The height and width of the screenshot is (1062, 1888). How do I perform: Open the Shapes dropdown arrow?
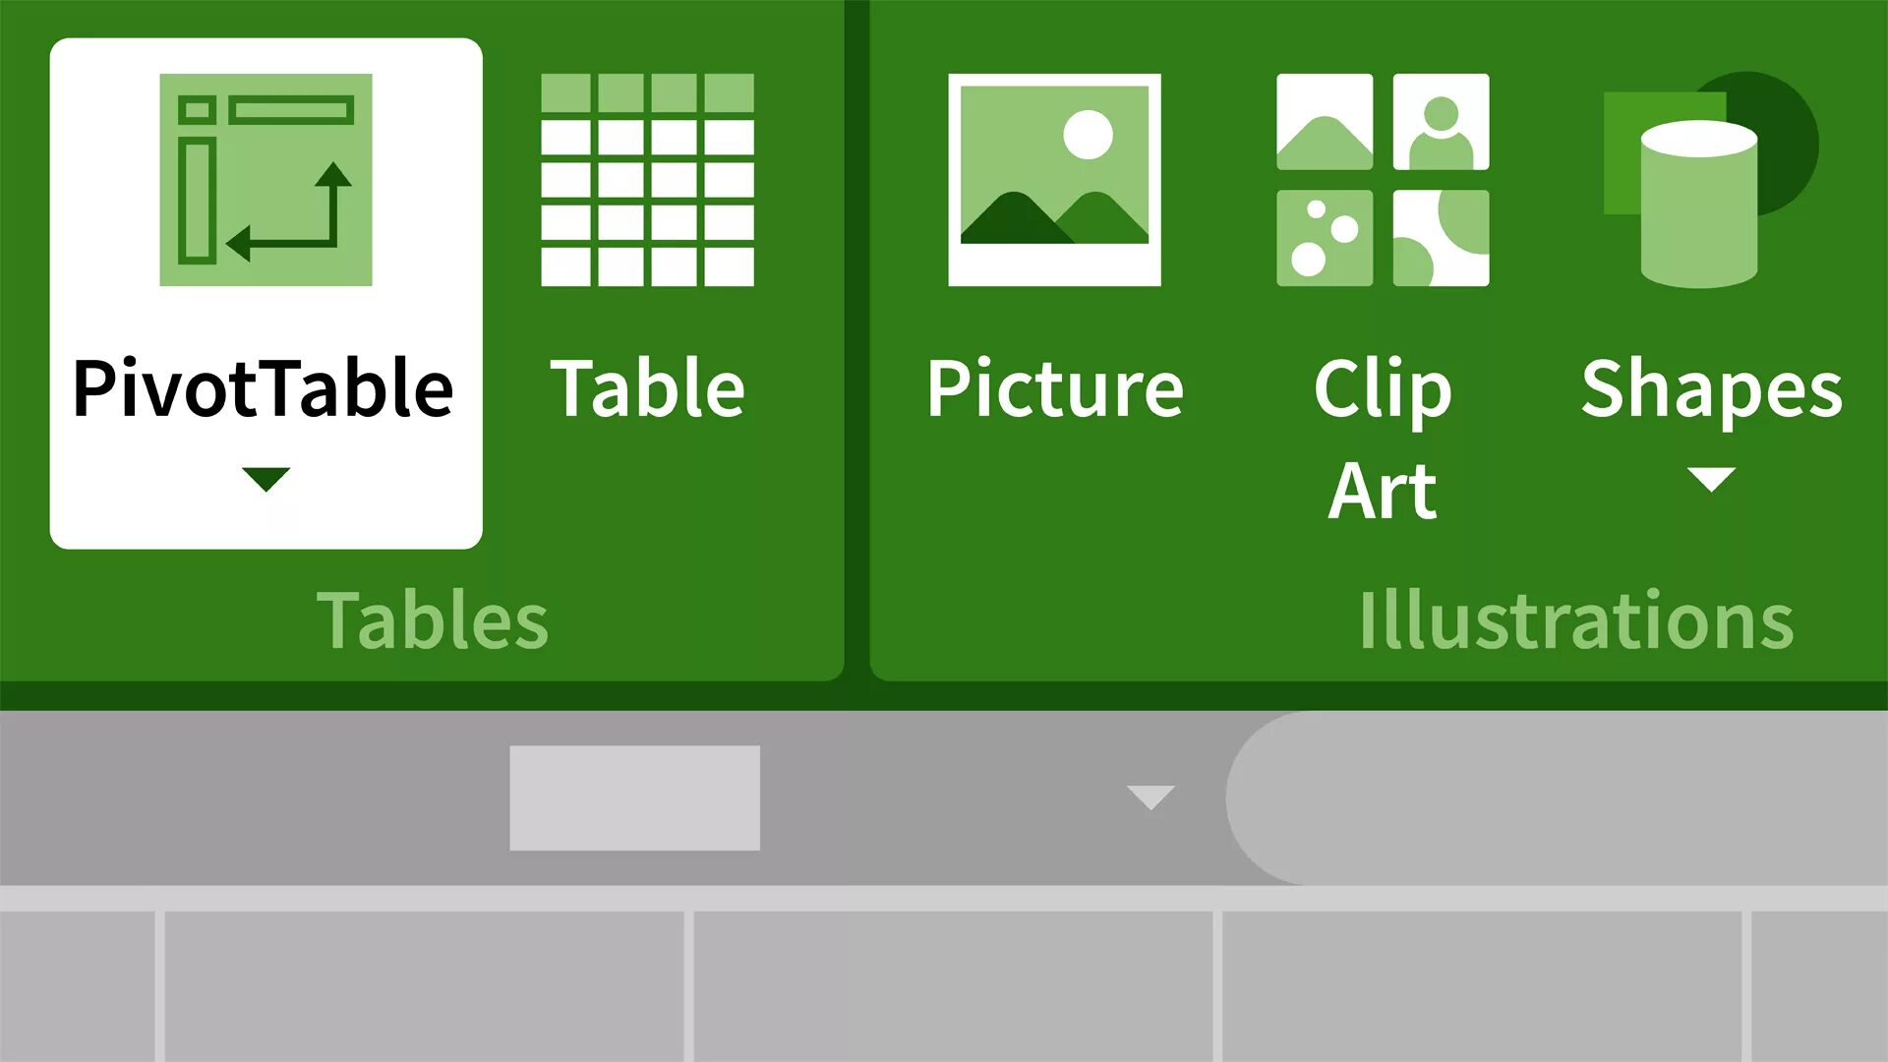[1711, 479]
